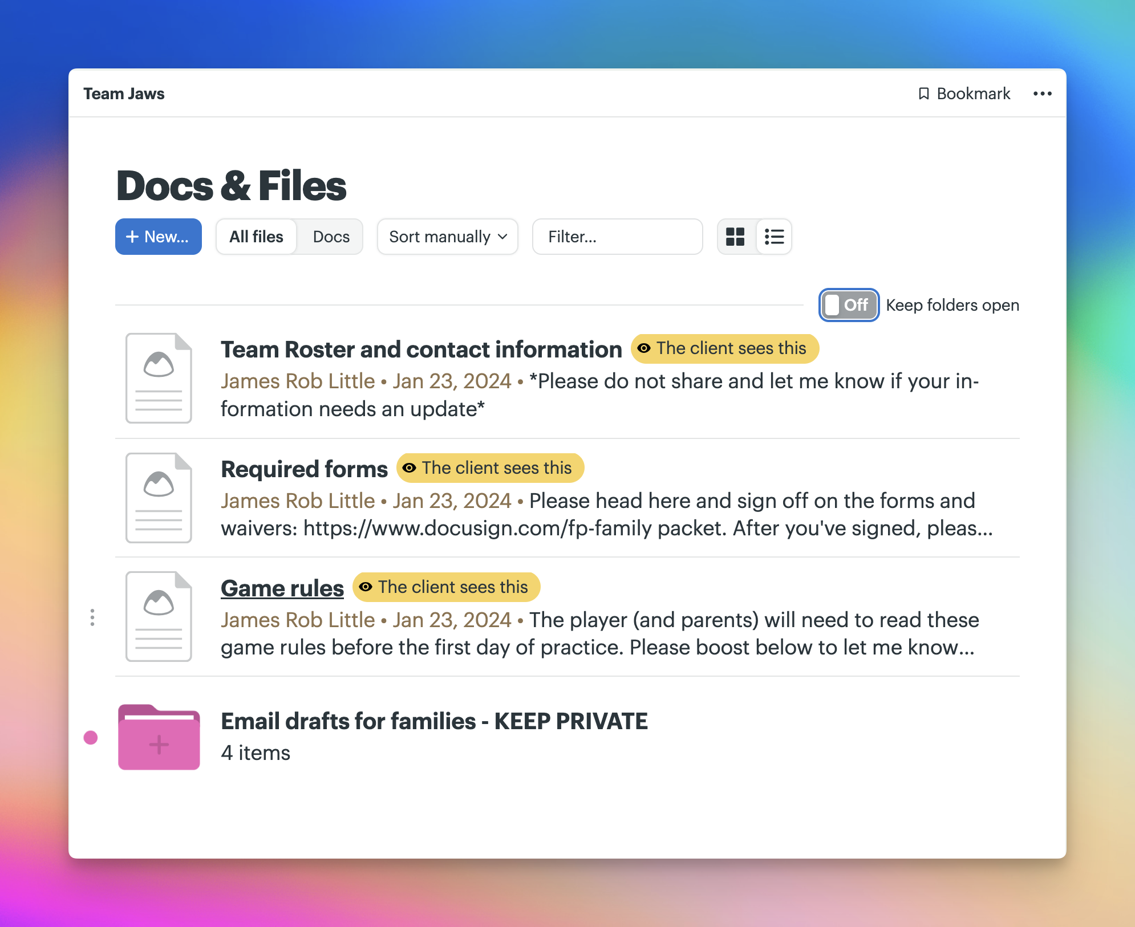Switch to list view icon
Image resolution: width=1135 pixels, height=927 pixels.
pos(774,237)
